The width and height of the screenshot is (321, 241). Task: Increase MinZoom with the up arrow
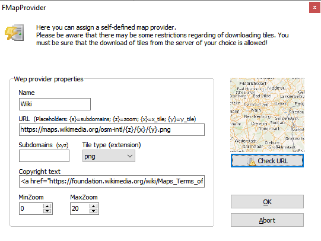47,206
